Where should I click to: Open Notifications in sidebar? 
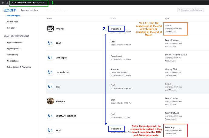[13, 61]
